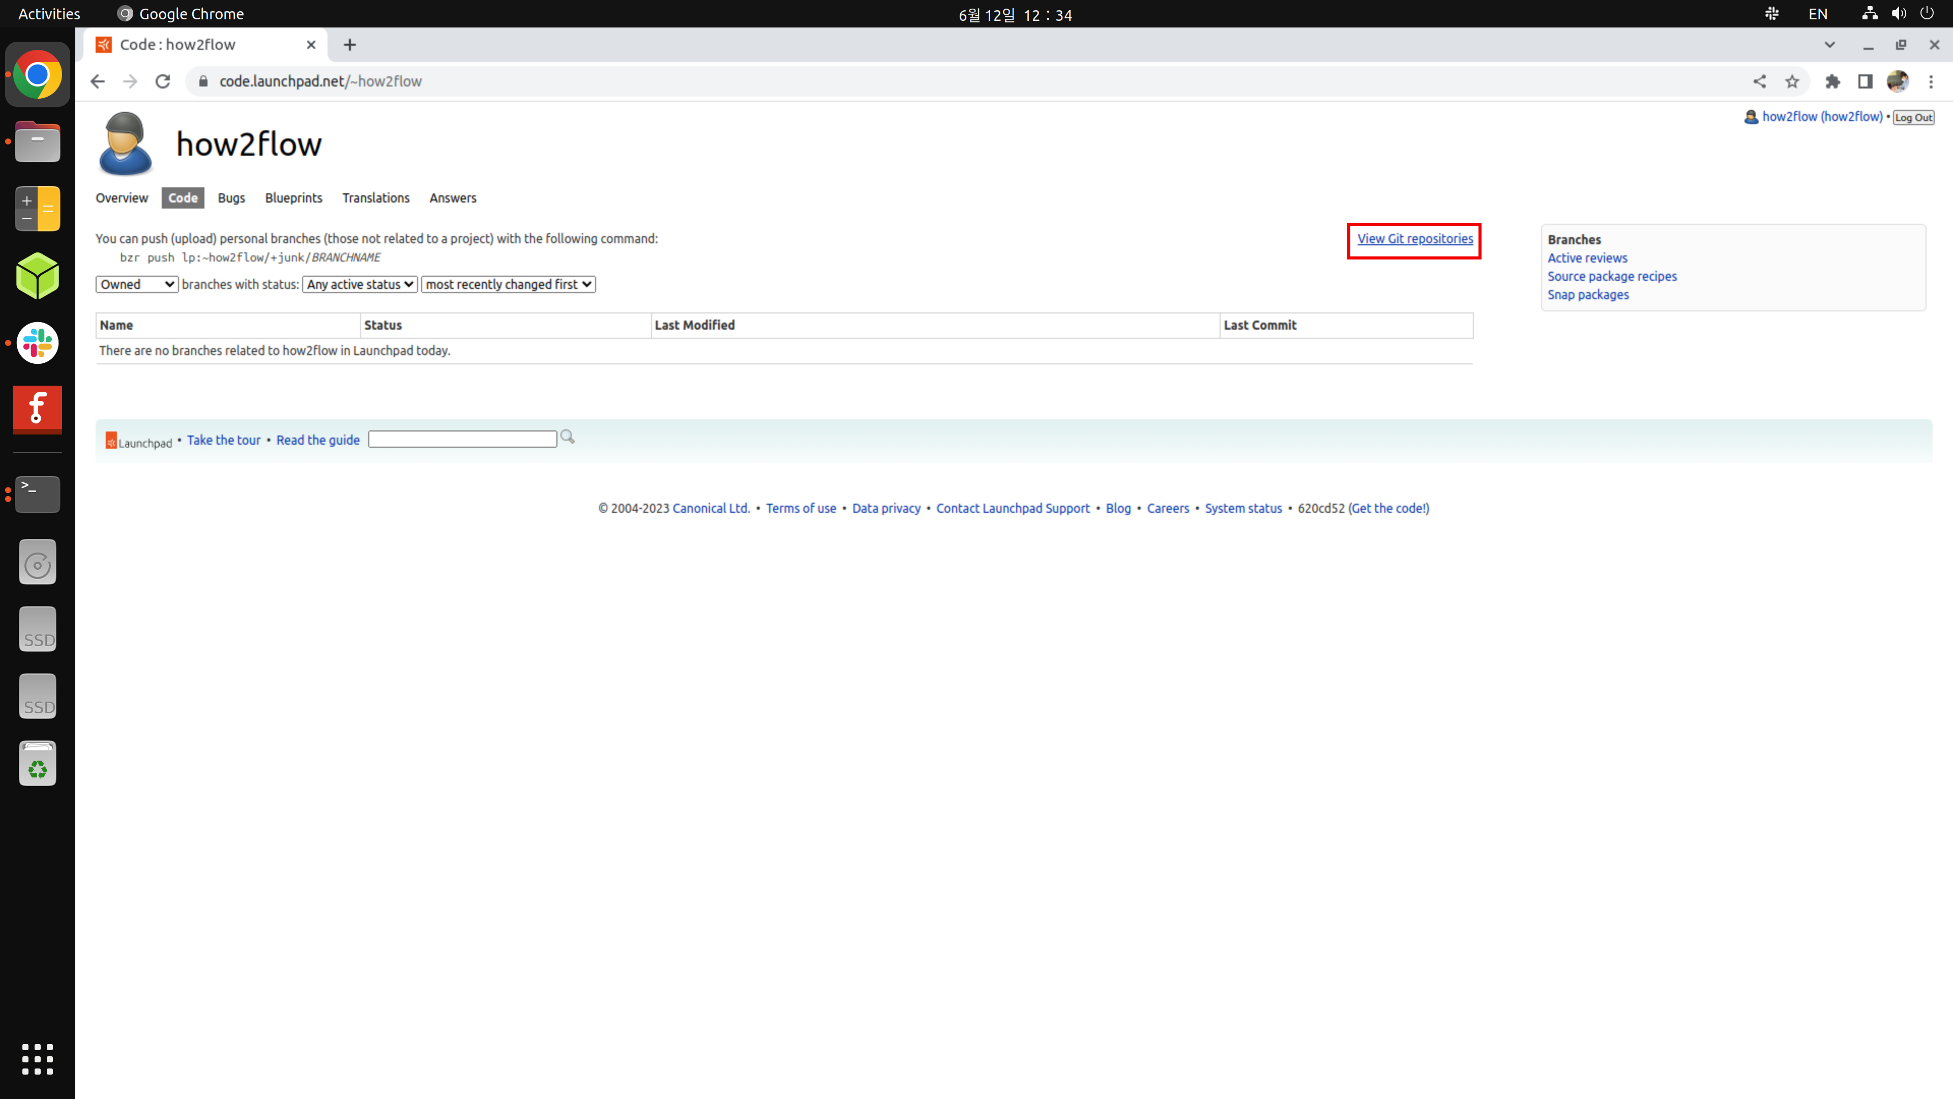The width and height of the screenshot is (1953, 1099).
Task: Expand the most recently changed first dropdown
Action: point(507,283)
